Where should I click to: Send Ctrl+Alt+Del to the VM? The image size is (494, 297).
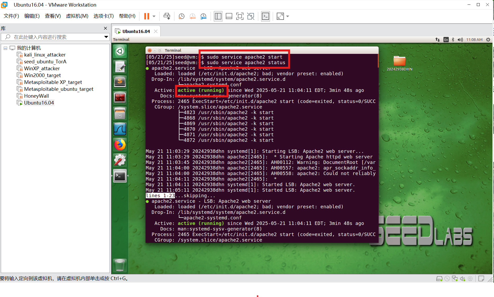coord(167,16)
